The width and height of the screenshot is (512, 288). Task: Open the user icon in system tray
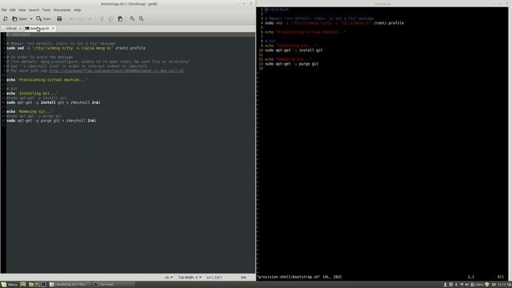tap(445, 285)
